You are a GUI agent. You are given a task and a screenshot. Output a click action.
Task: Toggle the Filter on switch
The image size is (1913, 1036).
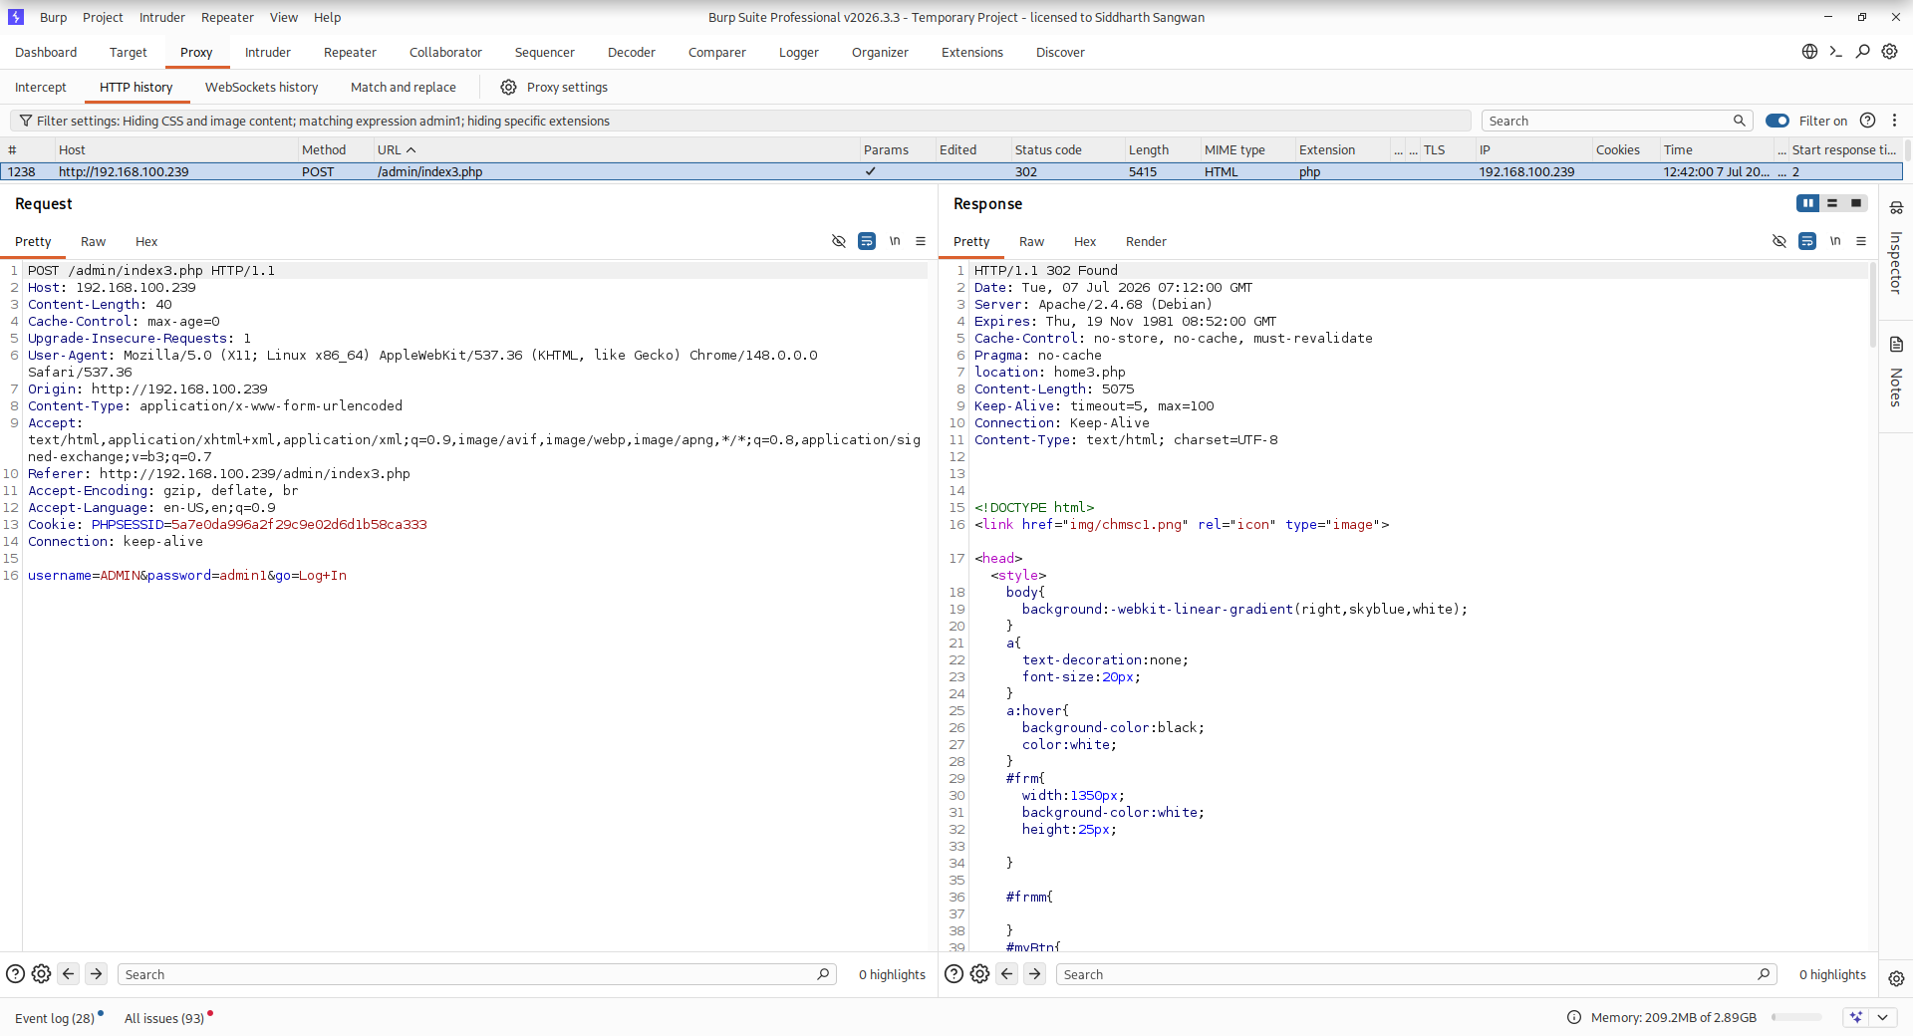pos(1777,121)
